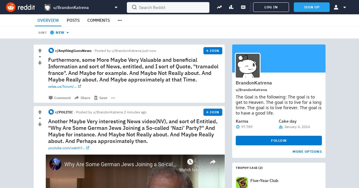The width and height of the screenshot is (359, 188).
Task: Downvote the "tramadol france" post
Action: (x=40, y=63)
